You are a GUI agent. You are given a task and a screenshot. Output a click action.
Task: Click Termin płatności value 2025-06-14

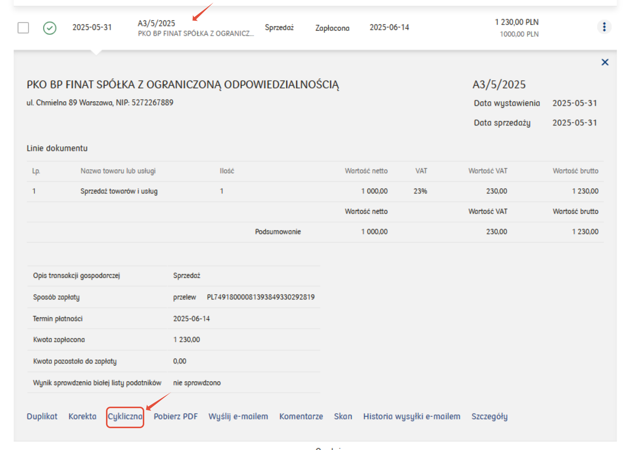tap(192, 319)
